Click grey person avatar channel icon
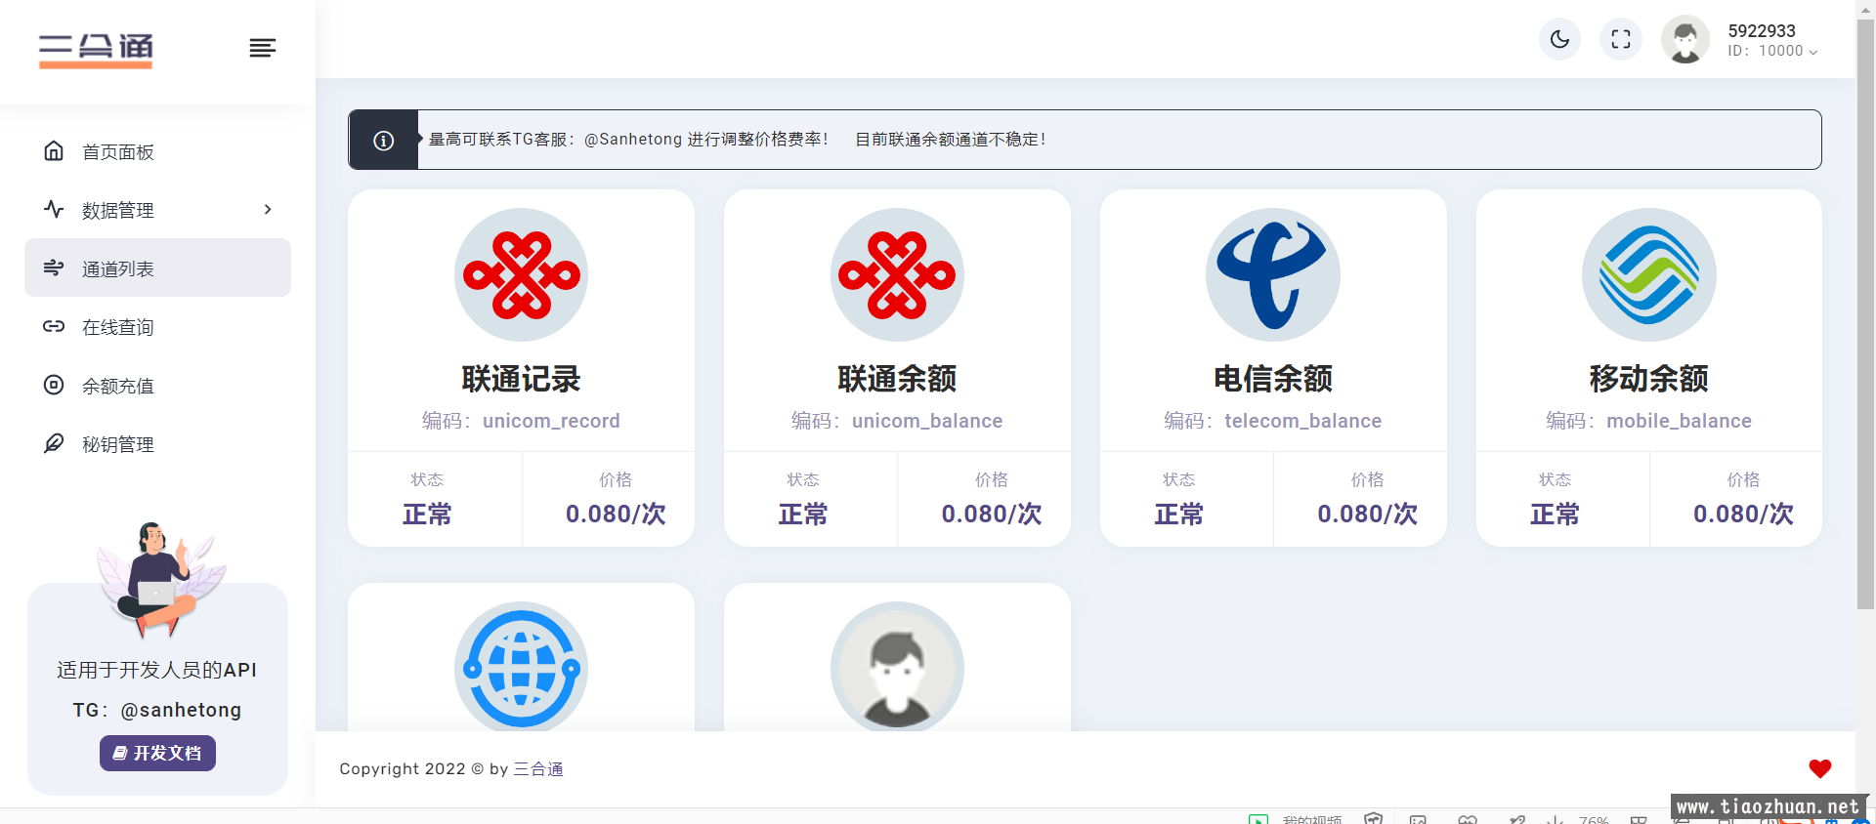1876x824 pixels. tap(897, 667)
